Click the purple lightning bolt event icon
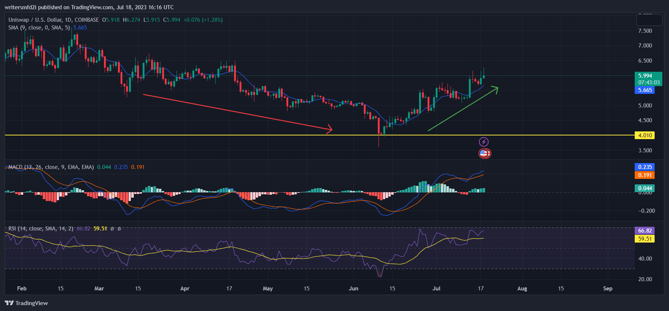Image resolution: width=669 pixels, height=311 pixels. tap(484, 142)
